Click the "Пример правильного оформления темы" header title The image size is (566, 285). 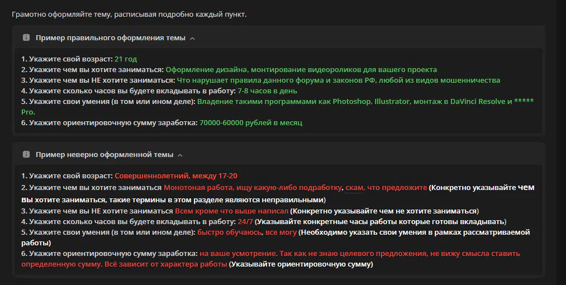pos(111,37)
